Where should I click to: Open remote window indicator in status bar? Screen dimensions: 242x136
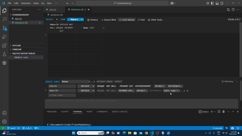(x=3, y=128)
